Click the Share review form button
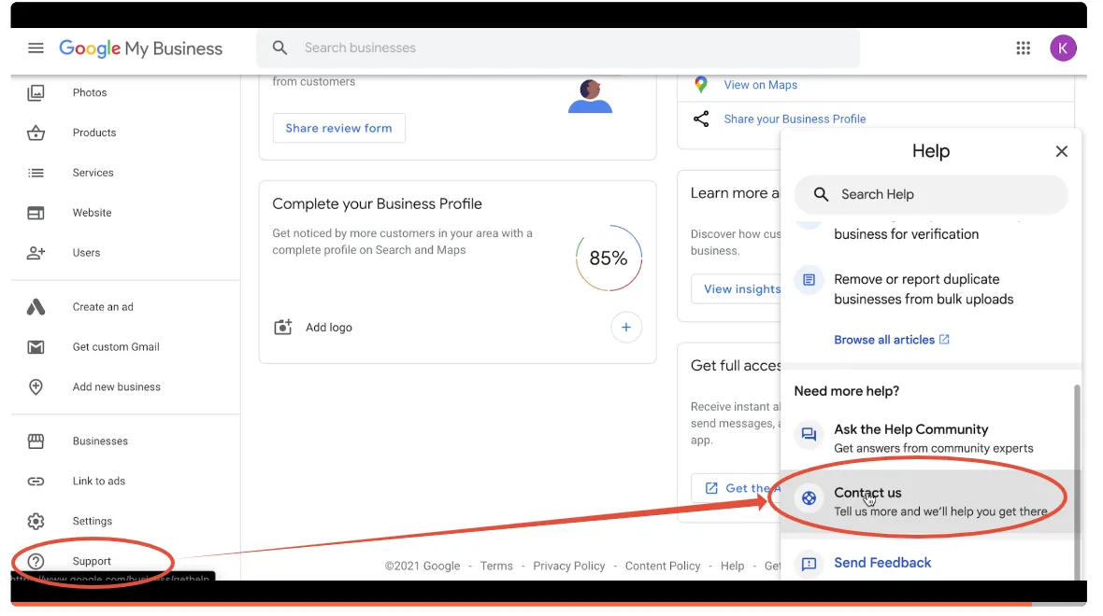The image size is (1103, 616). point(339,128)
